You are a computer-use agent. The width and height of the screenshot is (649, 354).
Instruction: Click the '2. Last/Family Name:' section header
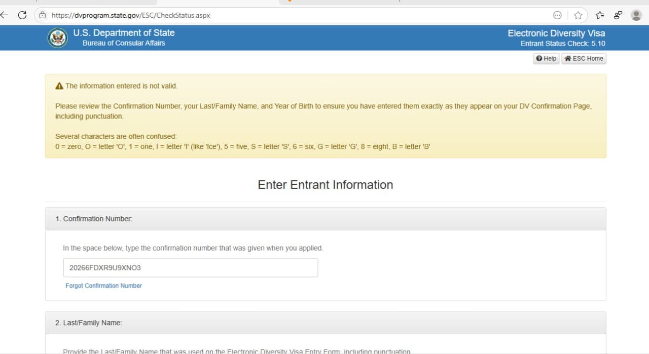326,323
